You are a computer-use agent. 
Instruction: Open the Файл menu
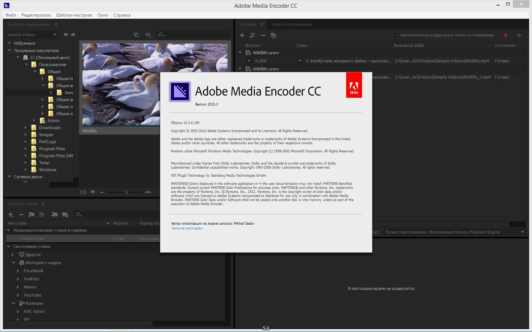point(11,15)
